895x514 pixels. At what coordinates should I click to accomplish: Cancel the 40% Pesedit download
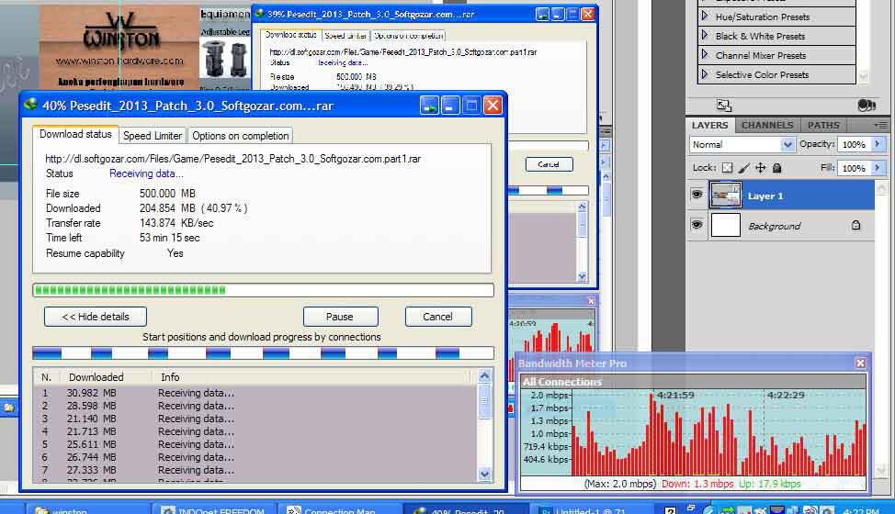click(x=437, y=317)
